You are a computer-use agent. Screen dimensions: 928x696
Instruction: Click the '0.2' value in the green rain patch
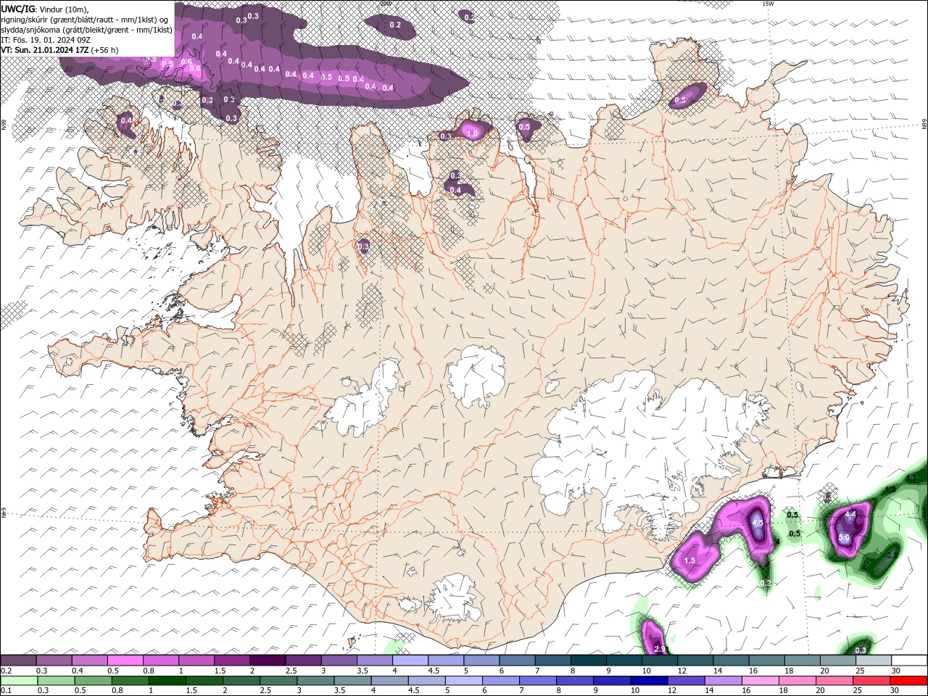766,583
